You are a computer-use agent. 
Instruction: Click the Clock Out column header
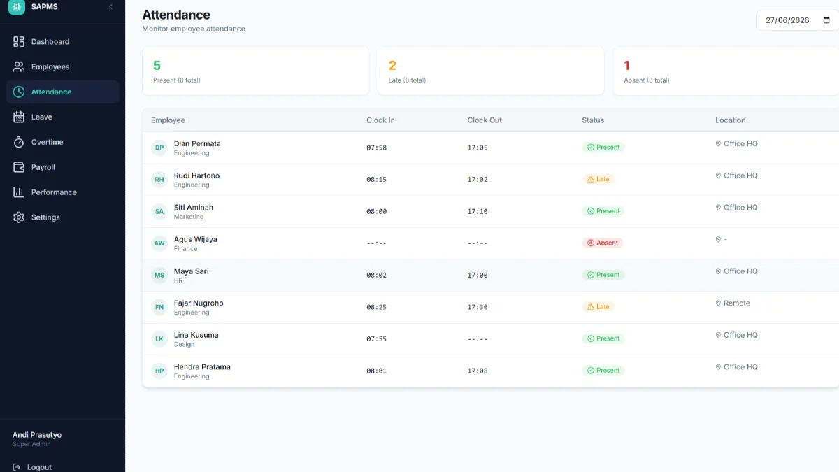tap(485, 120)
